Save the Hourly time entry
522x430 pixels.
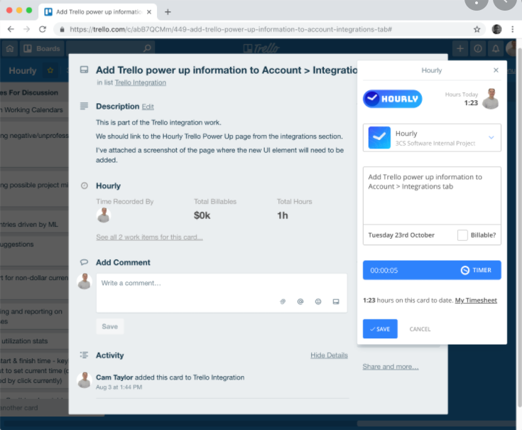pyautogui.click(x=380, y=329)
